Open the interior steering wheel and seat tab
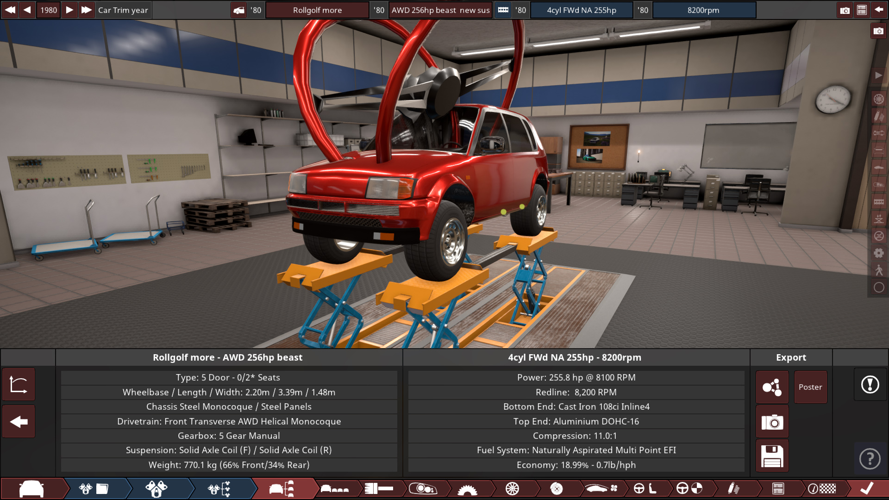The height and width of the screenshot is (500, 889). tap(645, 488)
